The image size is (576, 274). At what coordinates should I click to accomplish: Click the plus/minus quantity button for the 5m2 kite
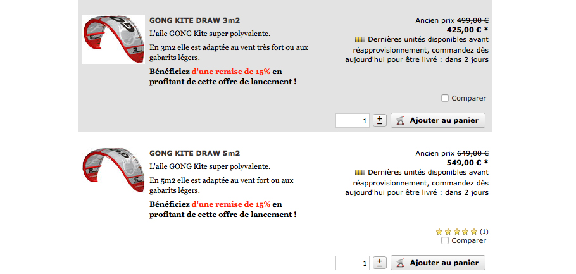[x=380, y=263]
